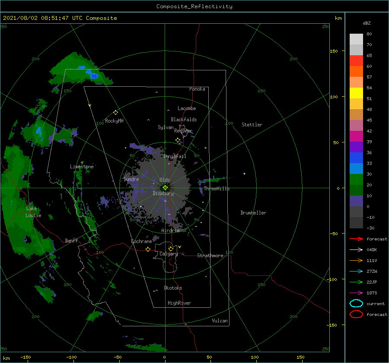389x363 pixels.
Task: Click the RedDeer city label
Action: 183,131
